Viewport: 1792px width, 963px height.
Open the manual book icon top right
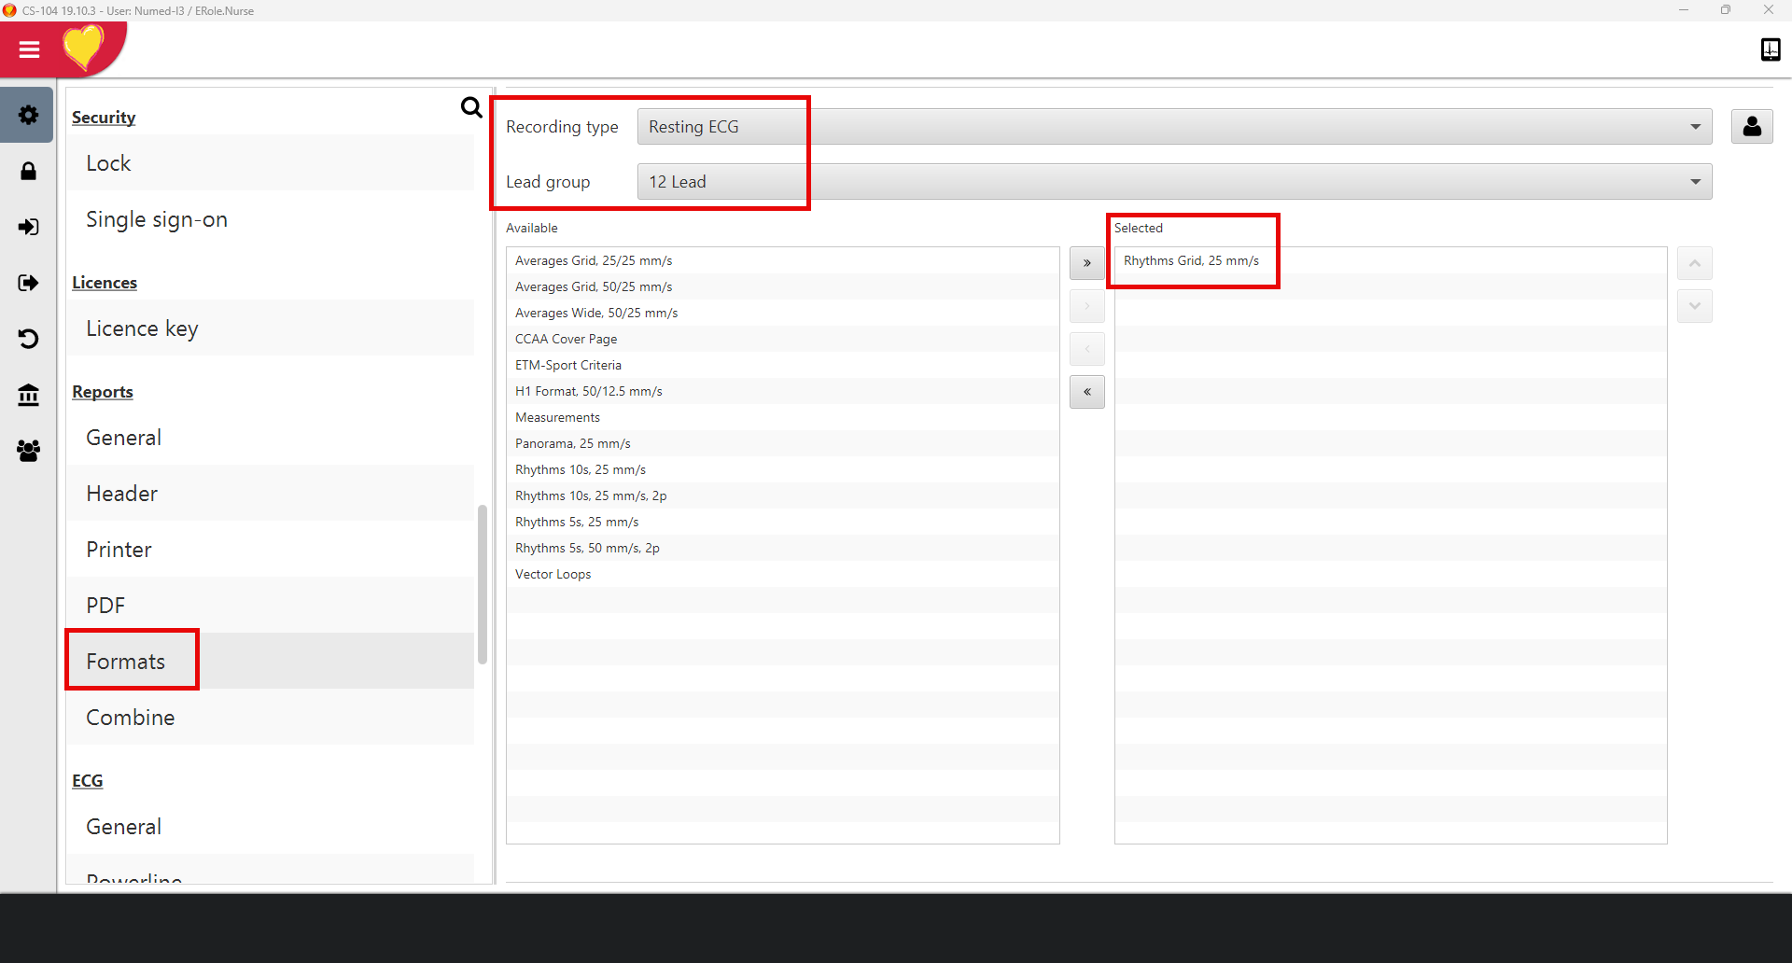pyautogui.click(x=1770, y=49)
